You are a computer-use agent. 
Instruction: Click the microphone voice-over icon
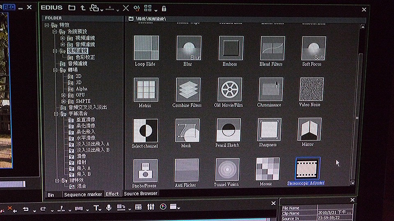pyautogui.click(x=109, y=208)
